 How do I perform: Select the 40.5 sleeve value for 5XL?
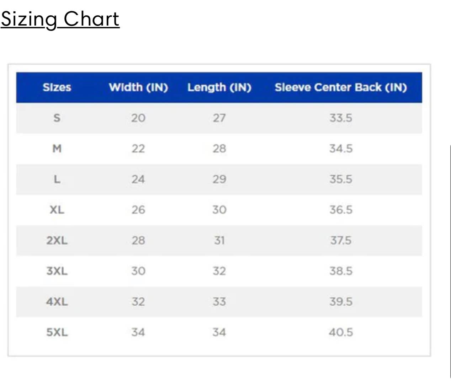click(340, 332)
